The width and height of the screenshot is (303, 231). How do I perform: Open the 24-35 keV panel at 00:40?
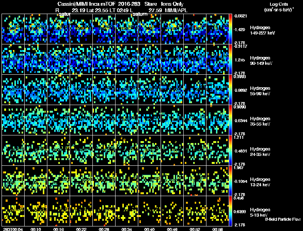[149, 151]
